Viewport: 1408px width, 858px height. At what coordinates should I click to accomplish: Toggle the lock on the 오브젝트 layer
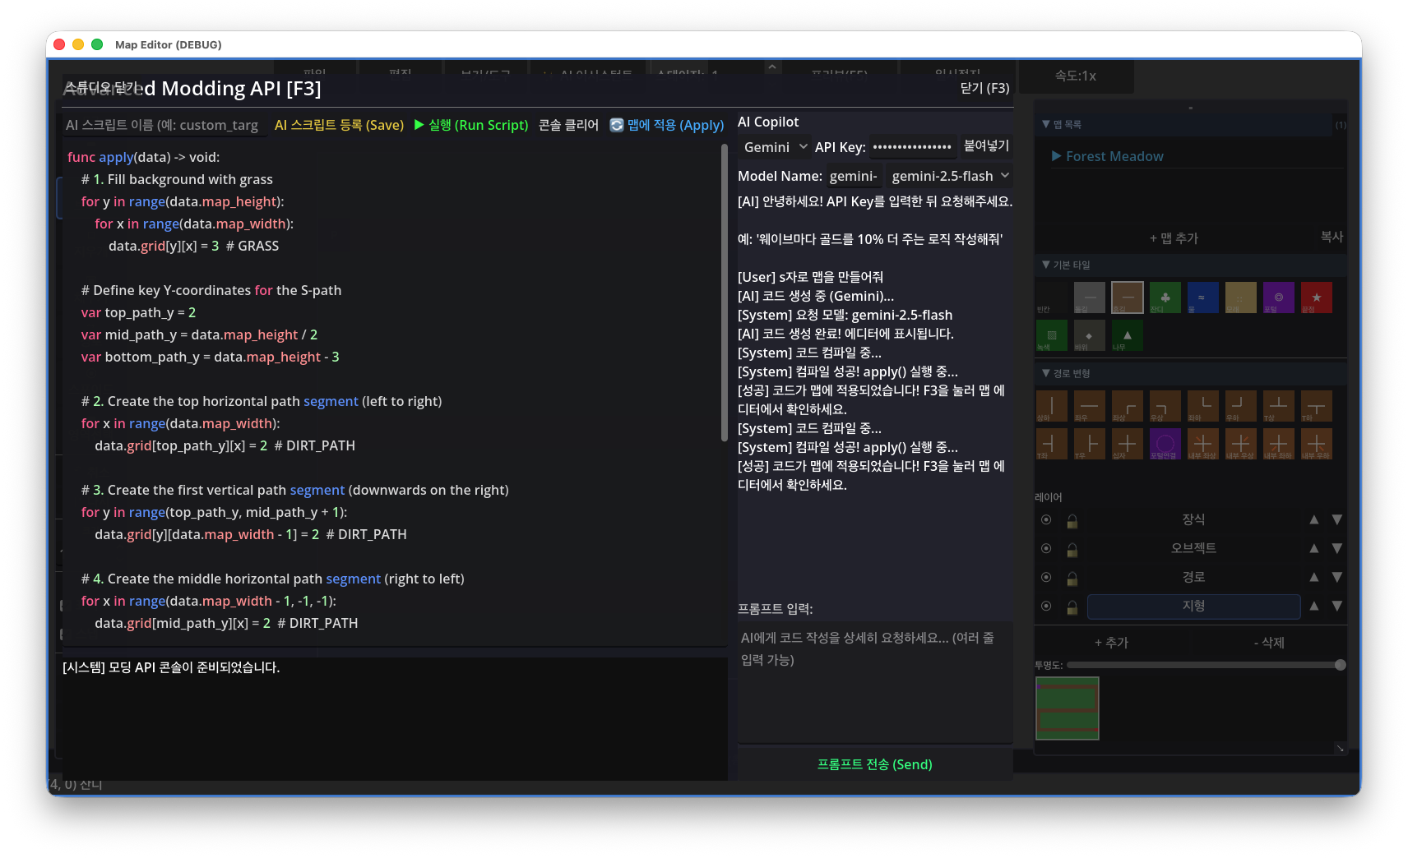point(1072,549)
